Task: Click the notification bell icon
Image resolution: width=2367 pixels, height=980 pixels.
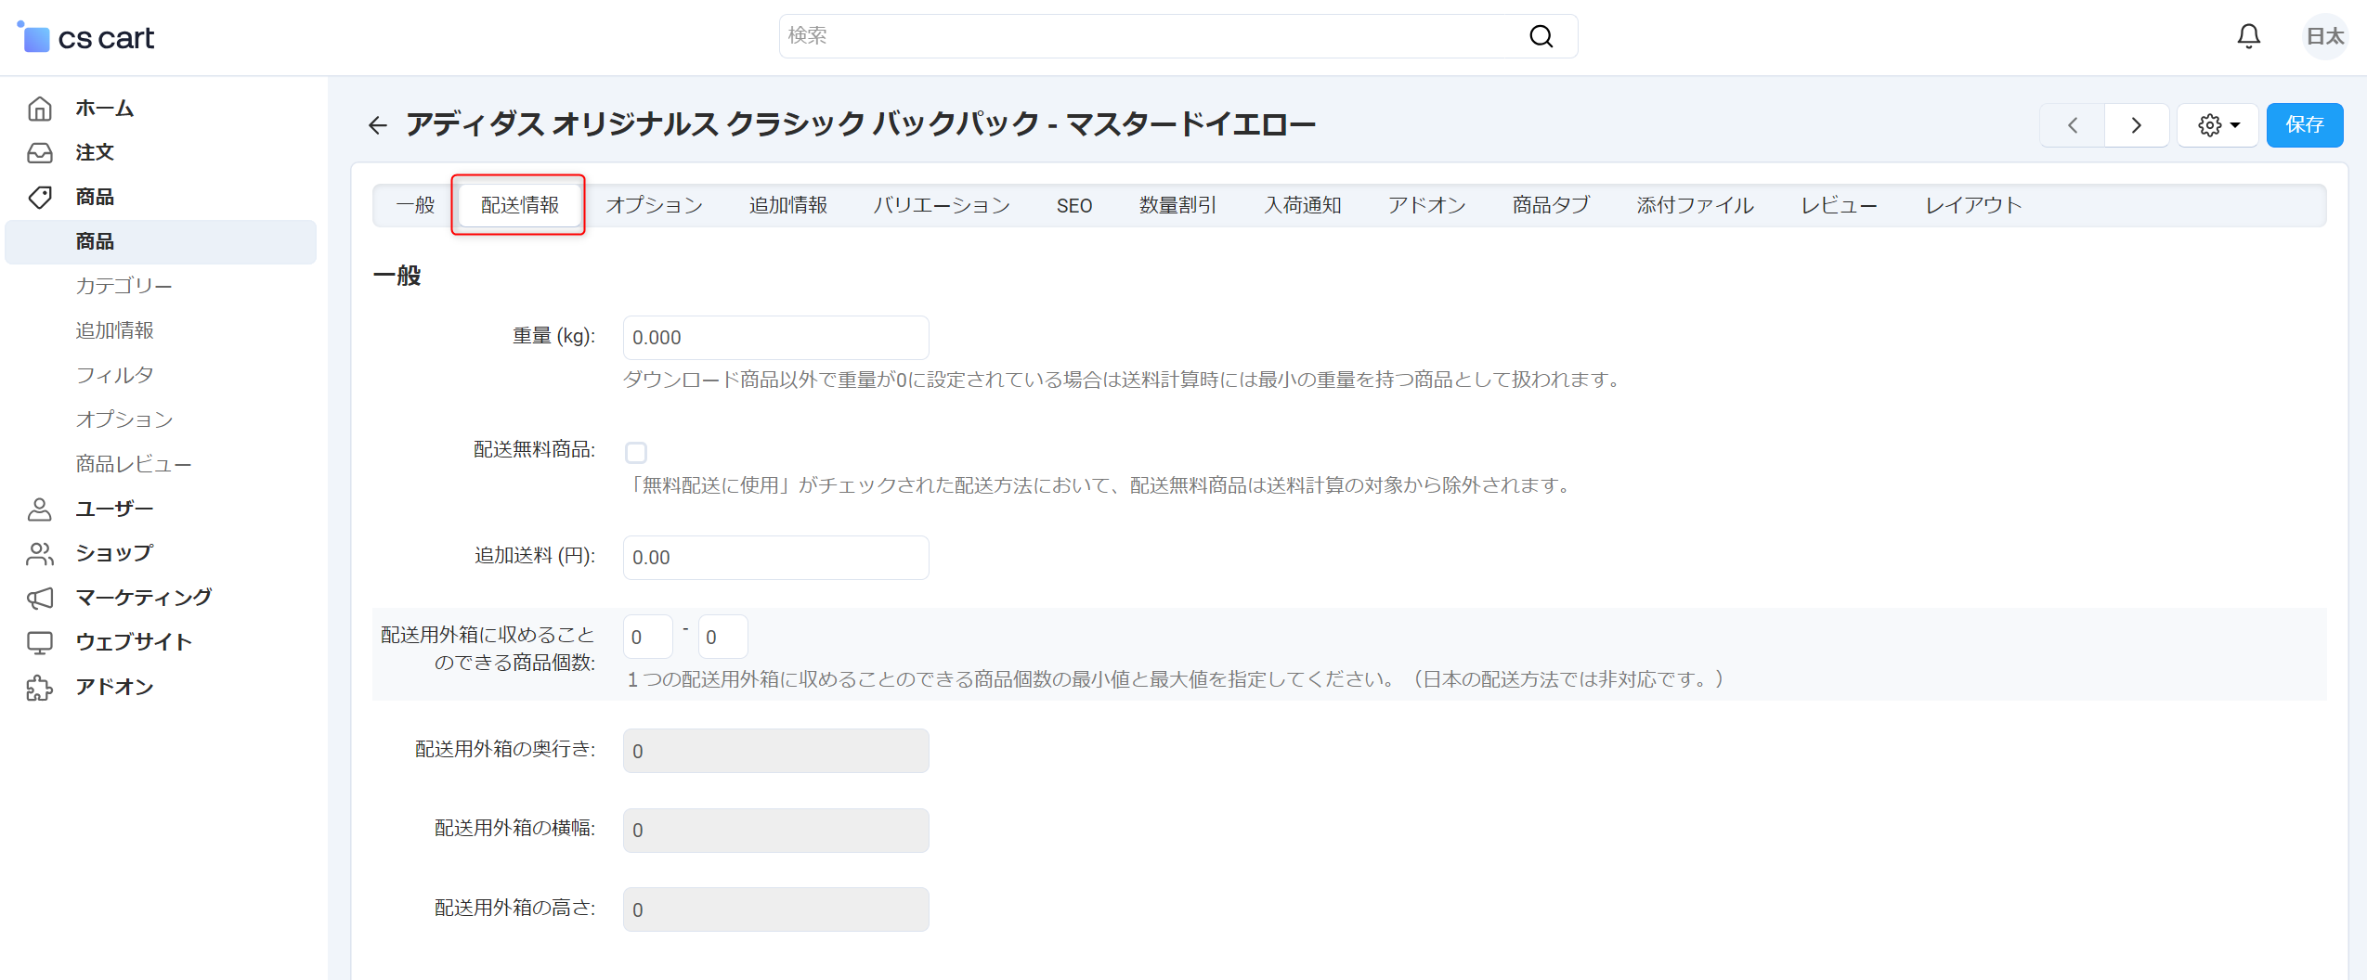Action: point(2248,36)
